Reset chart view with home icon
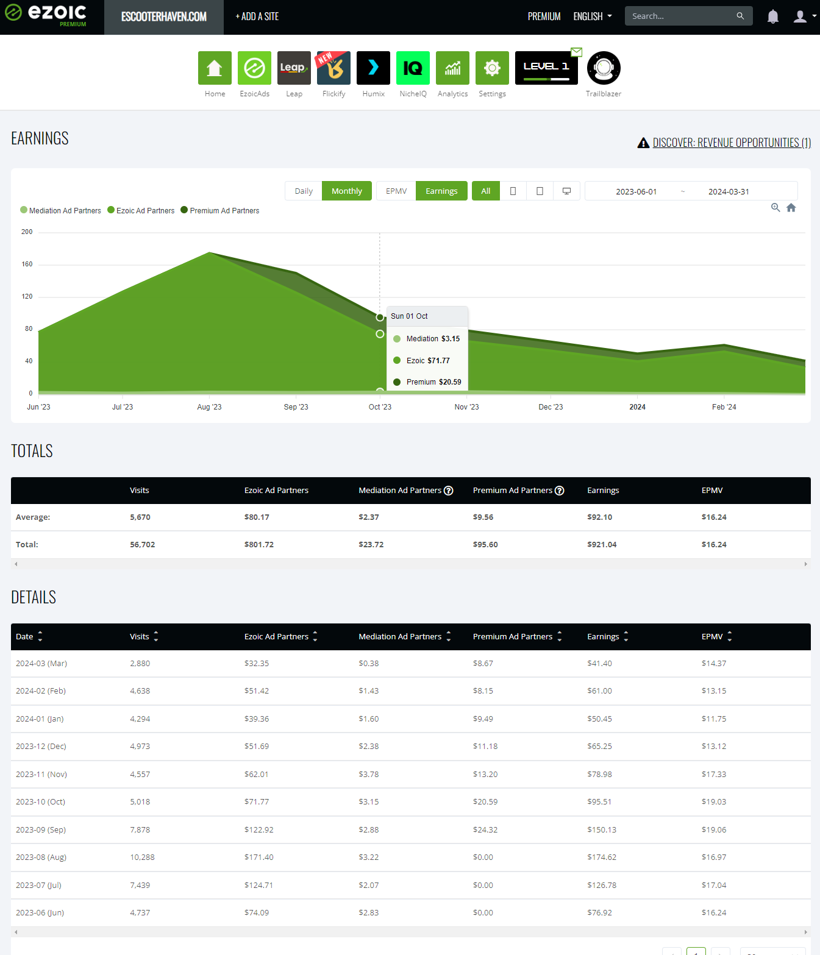 tap(791, 207)
